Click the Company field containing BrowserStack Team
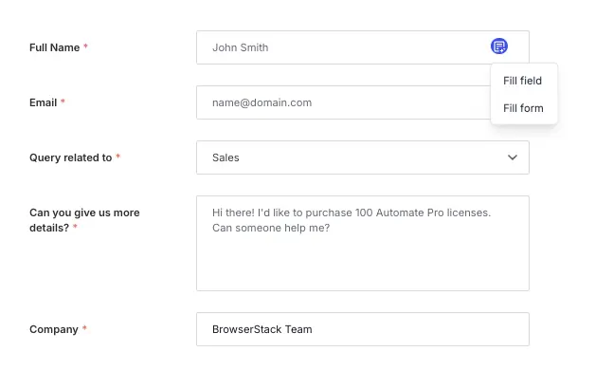 pos(363,329)
